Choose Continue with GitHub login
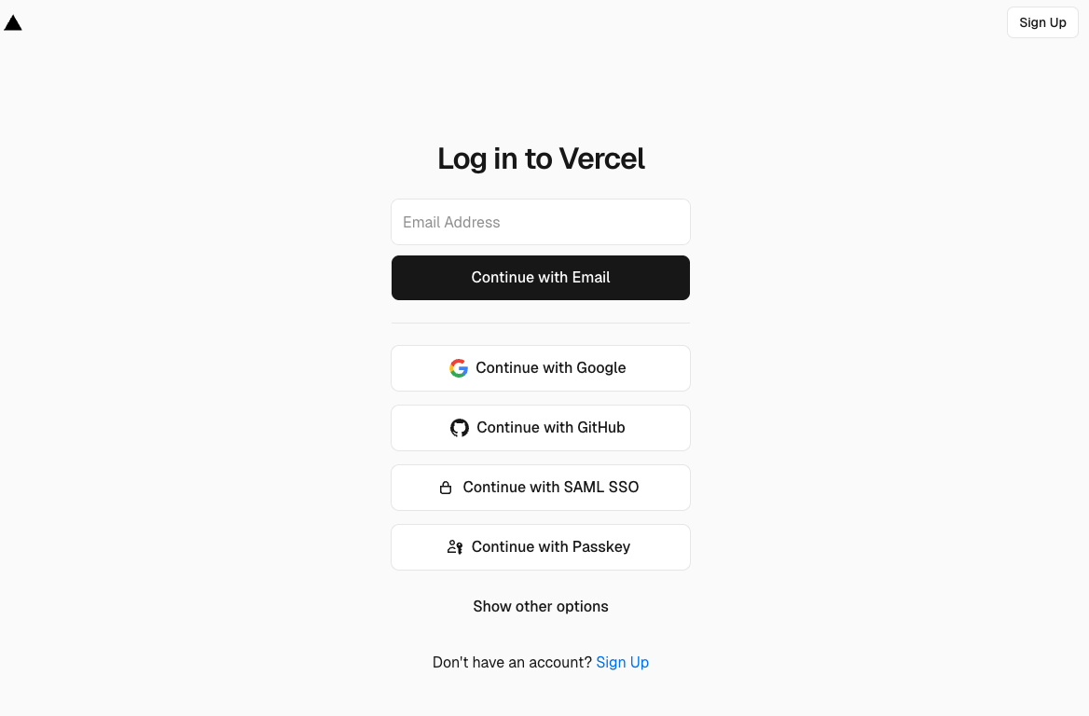Viewport: 1089px width, 716px height. pos(541,428)
